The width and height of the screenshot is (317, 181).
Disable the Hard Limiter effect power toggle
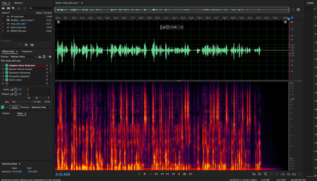pyautogui.click(x=6, y=80)
